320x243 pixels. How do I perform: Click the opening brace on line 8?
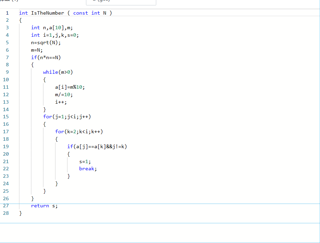point(33,65)
